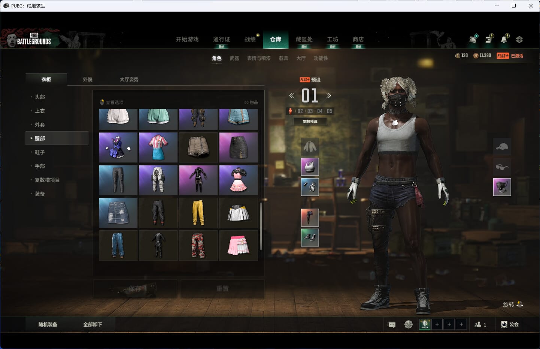
Task: Open the 战绩 tab
Action: [x=250, y=39]
